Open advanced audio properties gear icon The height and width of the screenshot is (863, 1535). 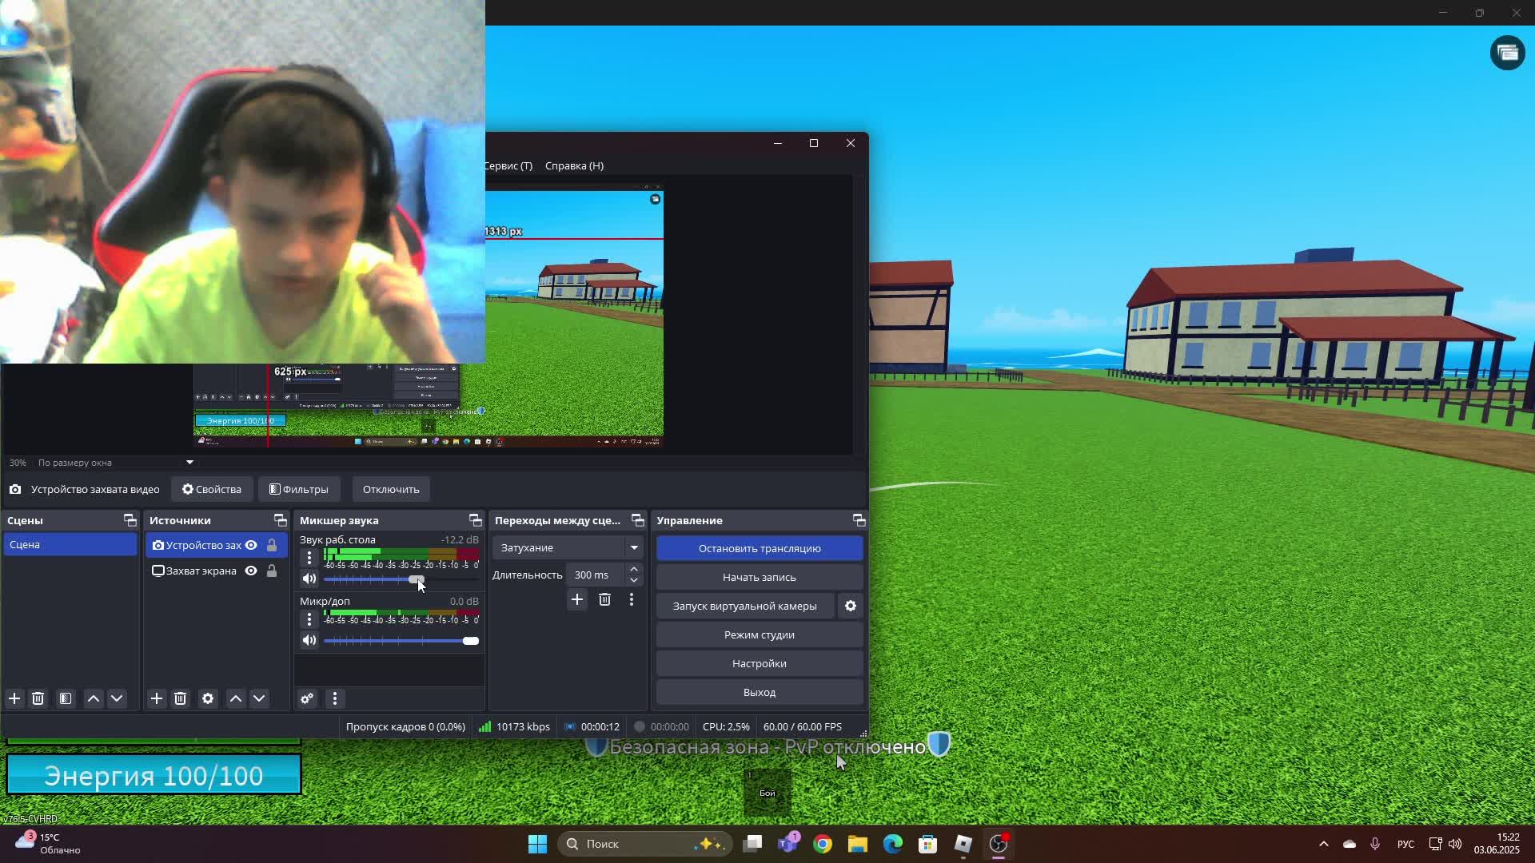tap(307, 699)
